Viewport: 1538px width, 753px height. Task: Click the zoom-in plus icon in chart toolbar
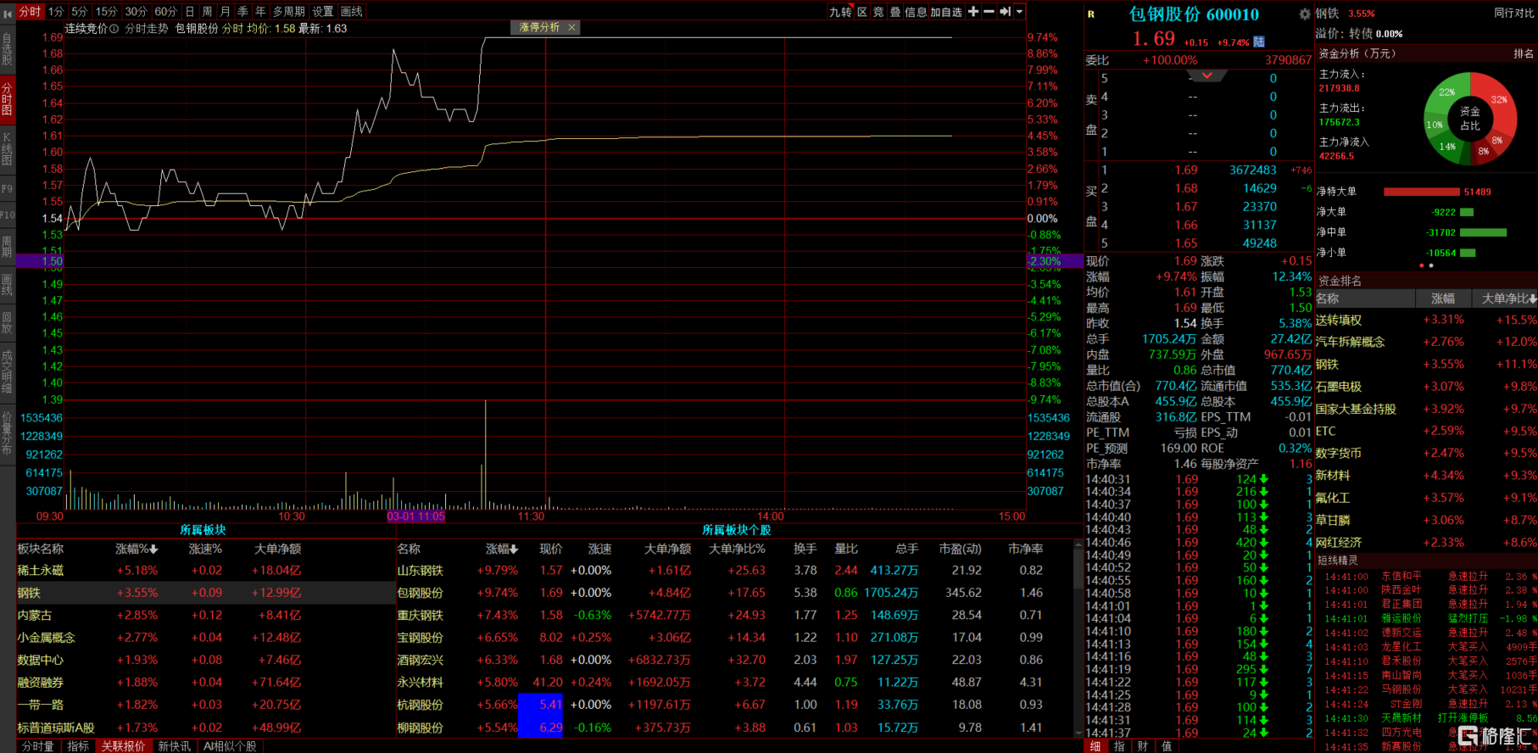973,11
